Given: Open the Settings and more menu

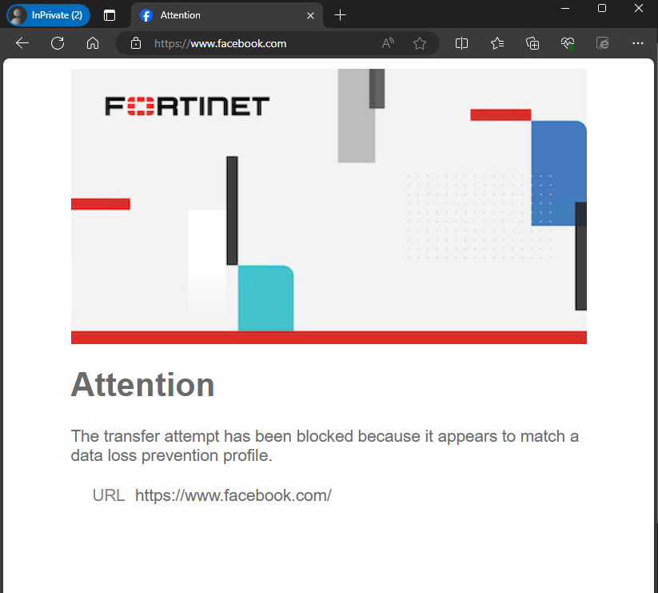Looking at the screenshot, I should pyautogui.click(x=637, y=43).
